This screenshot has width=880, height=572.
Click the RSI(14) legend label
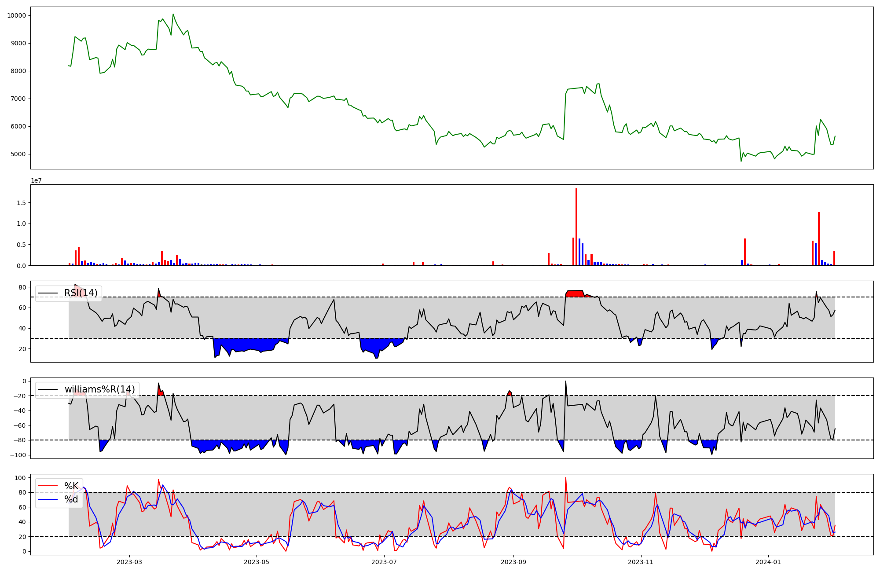(x=81, y=293)
